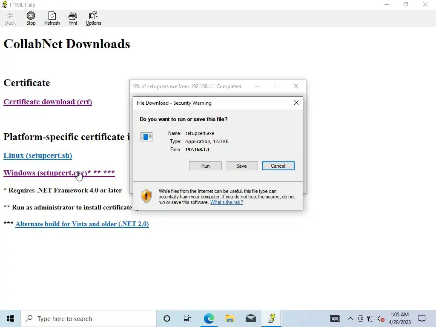This screenshot has width=436, height=327.
Task: Click the CollabNet Downloads heading
Action: pos(67,44)
